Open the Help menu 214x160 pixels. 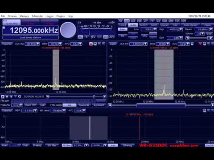click(70, 16)
